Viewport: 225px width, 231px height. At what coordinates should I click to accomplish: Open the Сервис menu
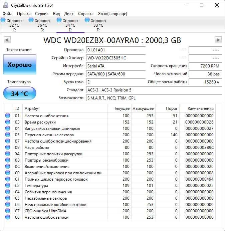pos(42,14)
